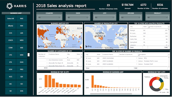Filter by LGS business unit
This screenshot has height=97, width=172.
pos(21,33)
